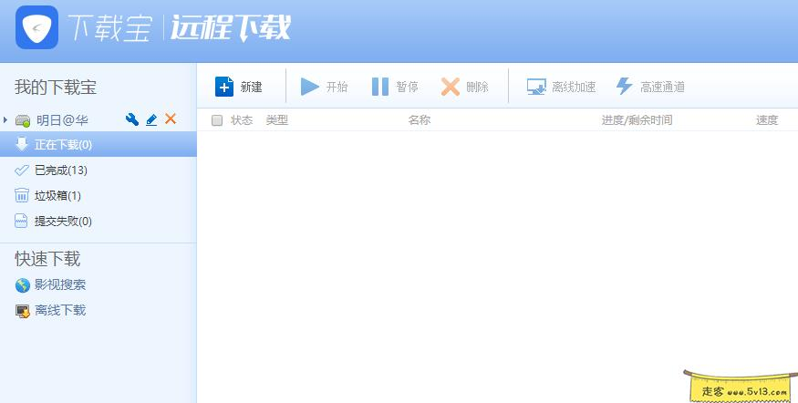
Task: Open 离线加速 offline acceleration
Action: pyautogui.click(x=562, y=87)
